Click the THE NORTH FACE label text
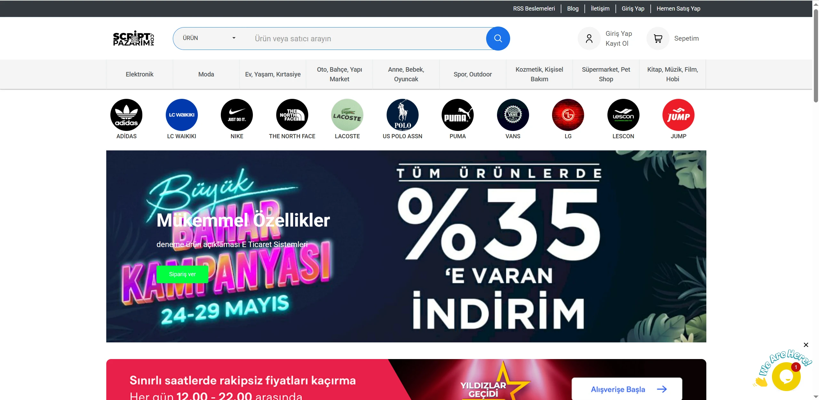 coord(292,136)
